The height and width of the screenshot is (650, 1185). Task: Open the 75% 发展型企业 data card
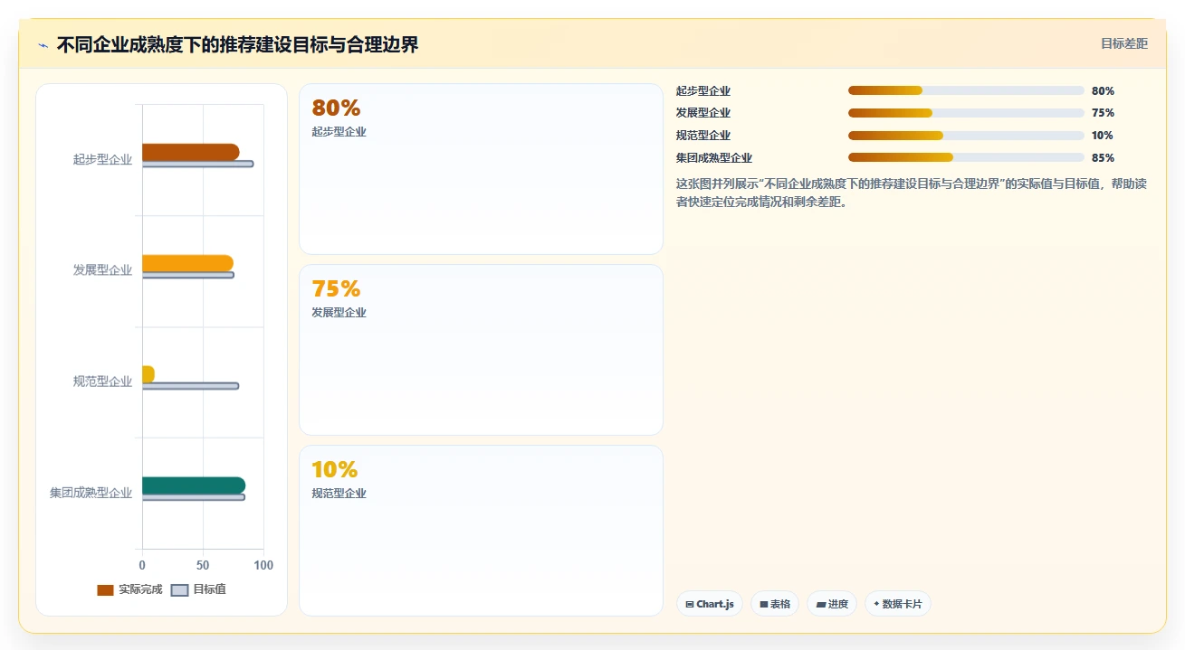pyautogui.click(x=481, y=350)
